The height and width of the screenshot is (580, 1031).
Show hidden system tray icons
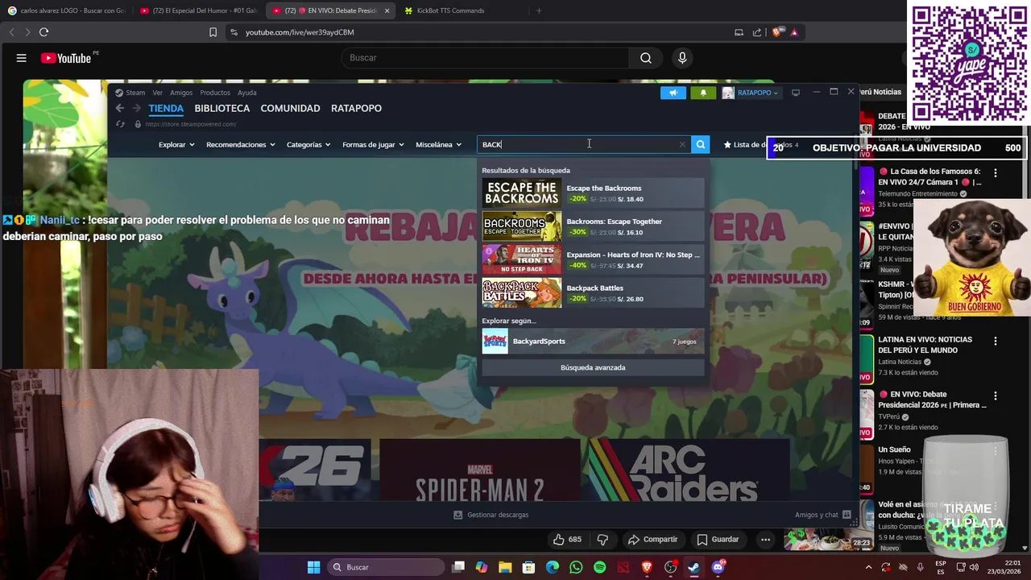pyautogui.click(x=868, y=567)
